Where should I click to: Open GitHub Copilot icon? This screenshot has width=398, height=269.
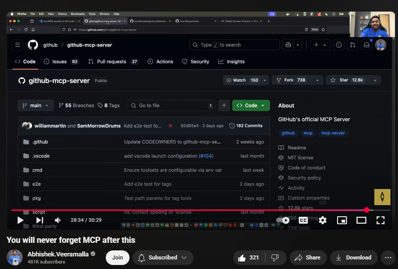click(288, 45)
